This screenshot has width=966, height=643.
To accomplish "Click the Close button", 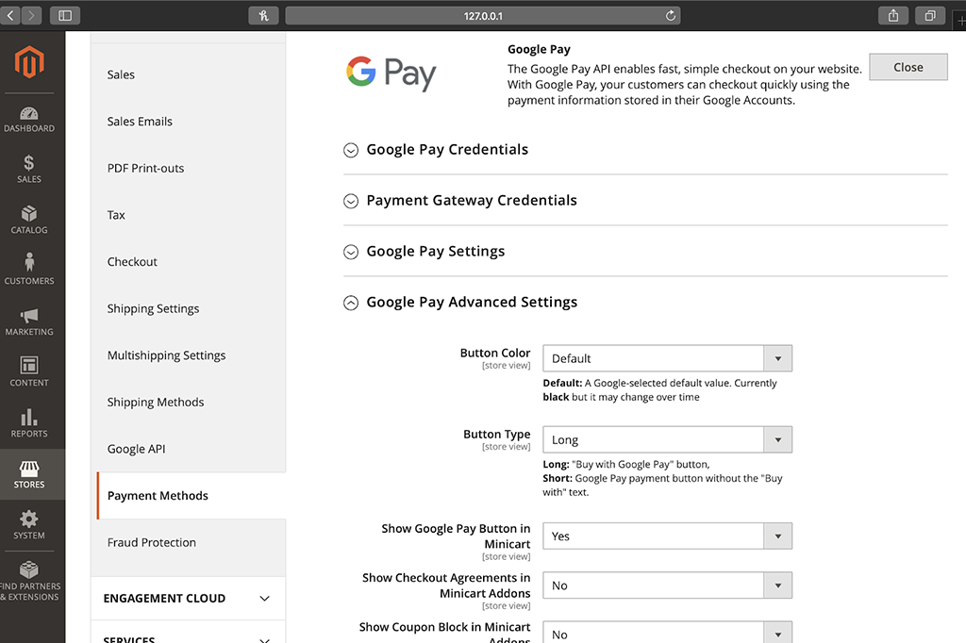I will pos(908,66).
